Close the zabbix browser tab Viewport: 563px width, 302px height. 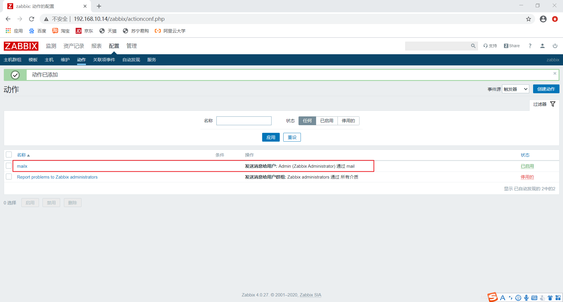85,6
